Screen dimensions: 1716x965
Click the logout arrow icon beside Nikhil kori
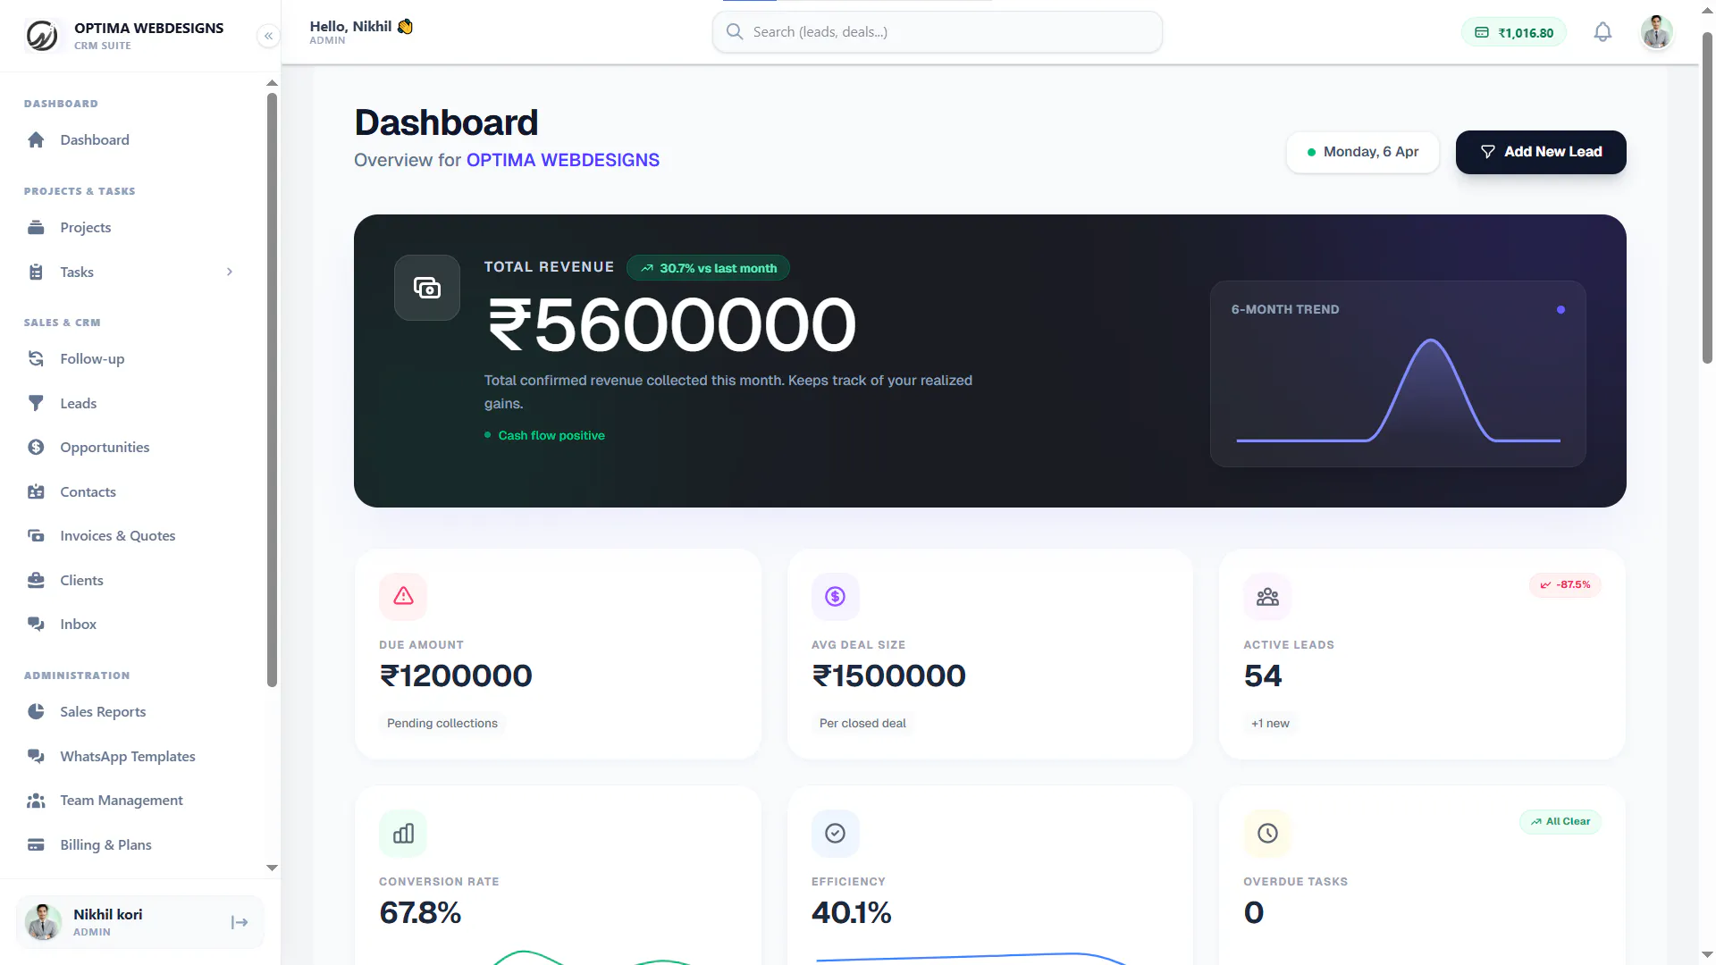tap(240, 923)
